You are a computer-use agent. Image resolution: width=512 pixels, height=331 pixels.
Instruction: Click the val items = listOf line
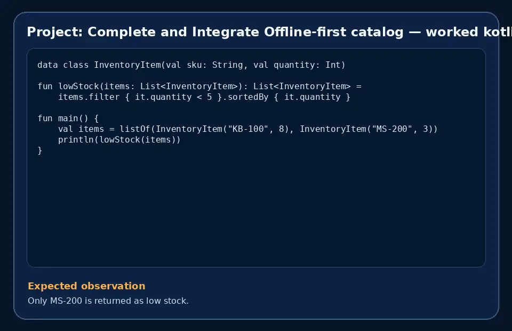coord(248,129)
